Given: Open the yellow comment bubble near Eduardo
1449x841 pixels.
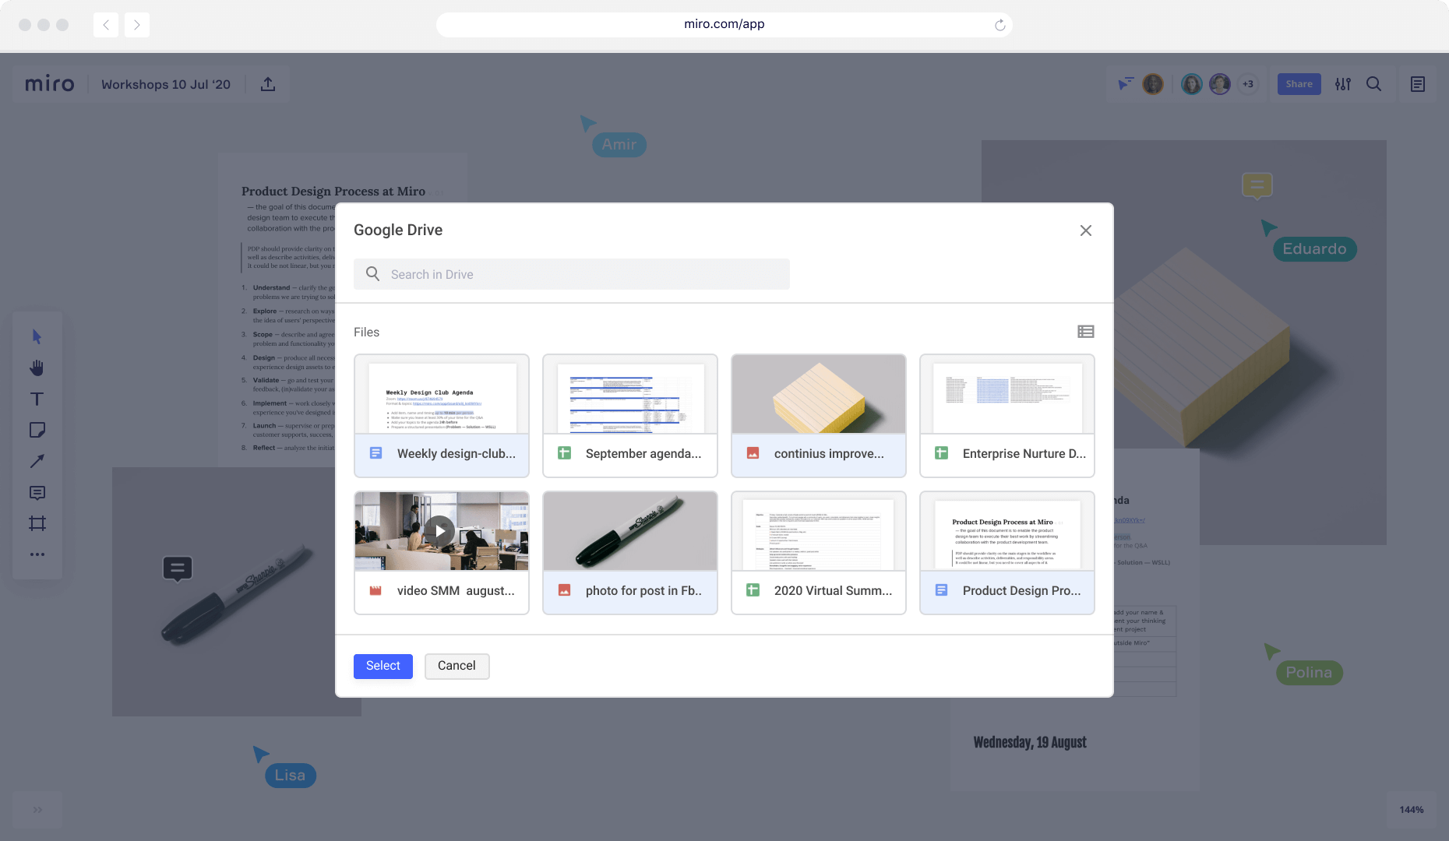Looking at the screenshot, I should [x=1257, y=186].
